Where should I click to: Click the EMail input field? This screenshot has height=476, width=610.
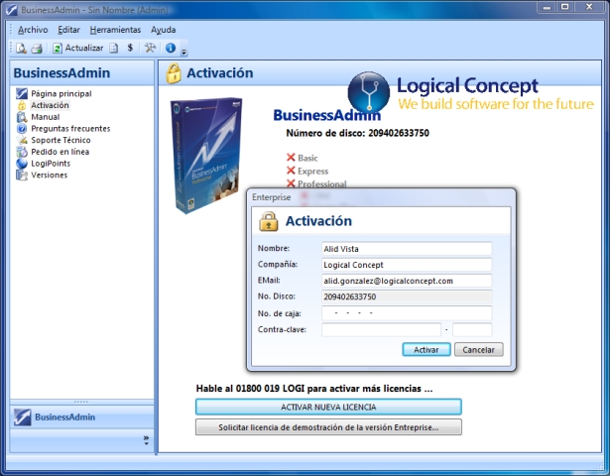pyautogui.click(x=407, y=281)
